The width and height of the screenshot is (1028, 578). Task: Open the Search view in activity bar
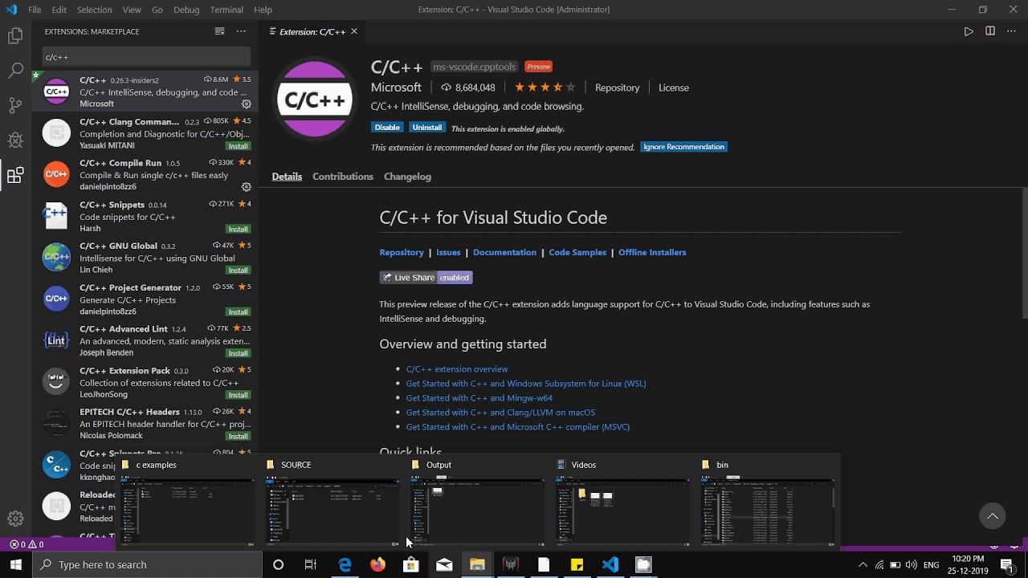point(15,71)
